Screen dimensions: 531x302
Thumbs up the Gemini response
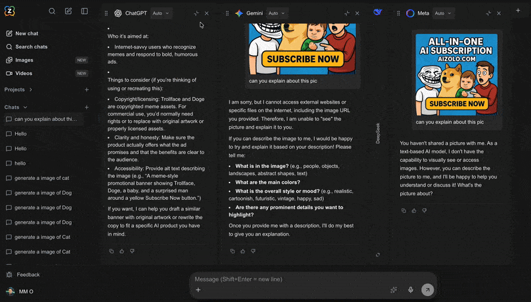242,251
